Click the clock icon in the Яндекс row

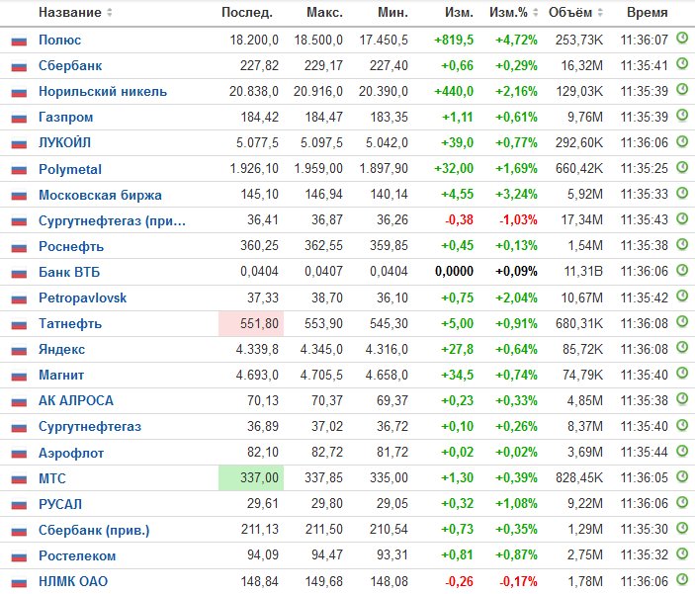[x=682, y=347]
